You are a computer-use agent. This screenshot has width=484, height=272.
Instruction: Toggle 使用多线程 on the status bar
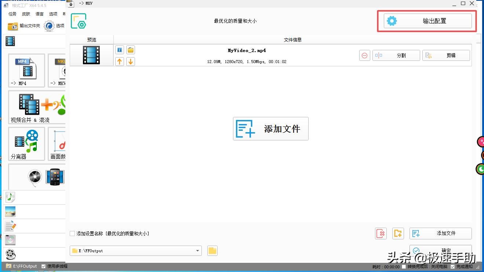coord(44,266)
